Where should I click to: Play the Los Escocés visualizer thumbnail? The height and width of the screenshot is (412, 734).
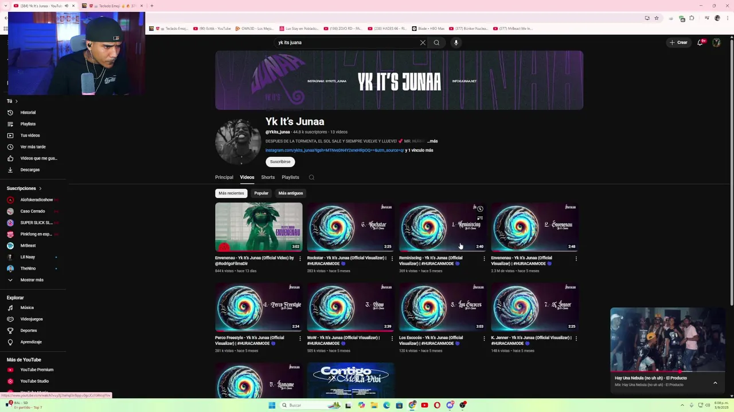pyautogui.click(x=443, y=307)
